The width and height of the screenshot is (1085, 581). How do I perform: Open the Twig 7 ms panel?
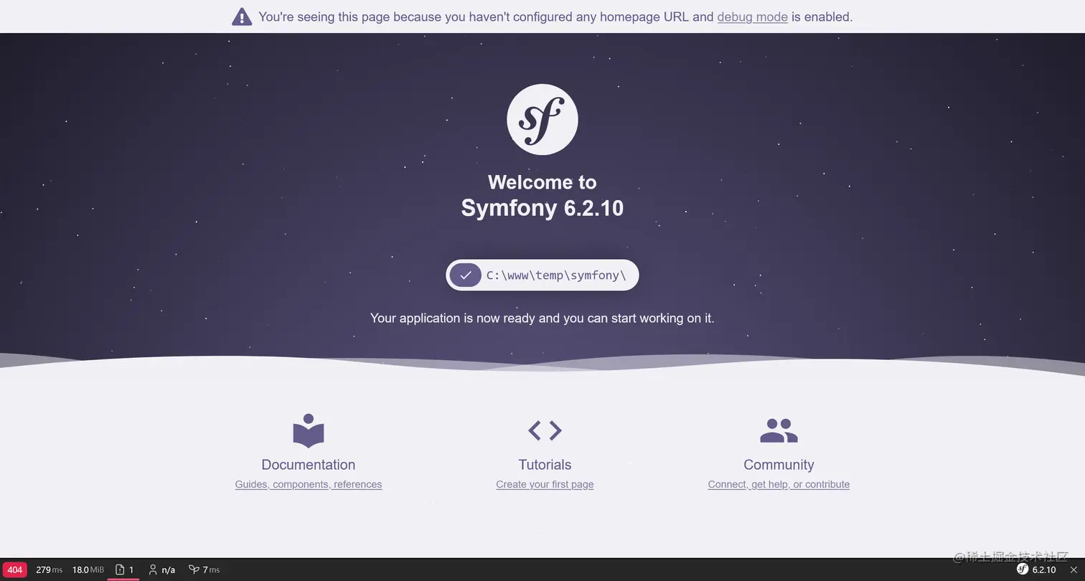(x=204, y=570)
